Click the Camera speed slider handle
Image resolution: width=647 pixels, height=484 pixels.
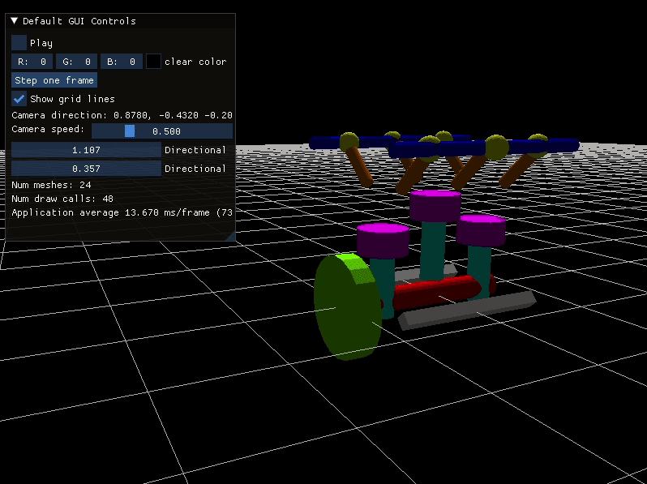pos(130,131)
